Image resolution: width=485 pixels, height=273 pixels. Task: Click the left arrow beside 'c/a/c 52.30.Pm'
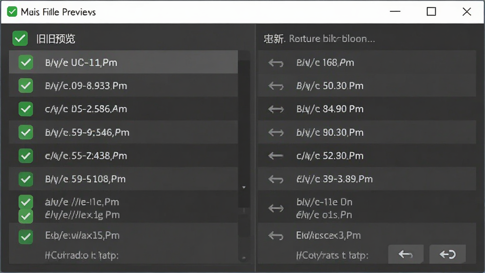coord(276,155)
